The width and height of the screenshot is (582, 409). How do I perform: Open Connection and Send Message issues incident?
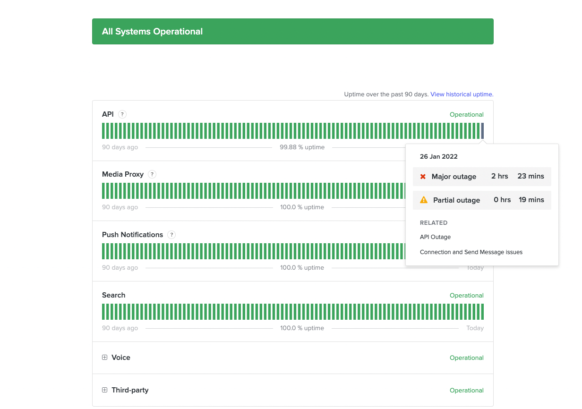coord(471,252)
